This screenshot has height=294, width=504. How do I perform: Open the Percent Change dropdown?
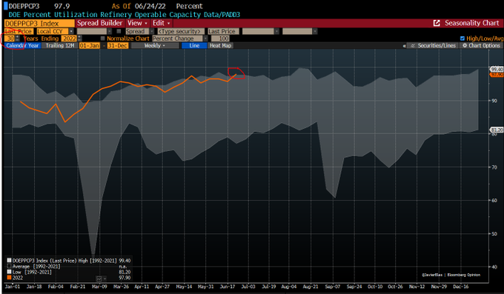coord(205,39)
